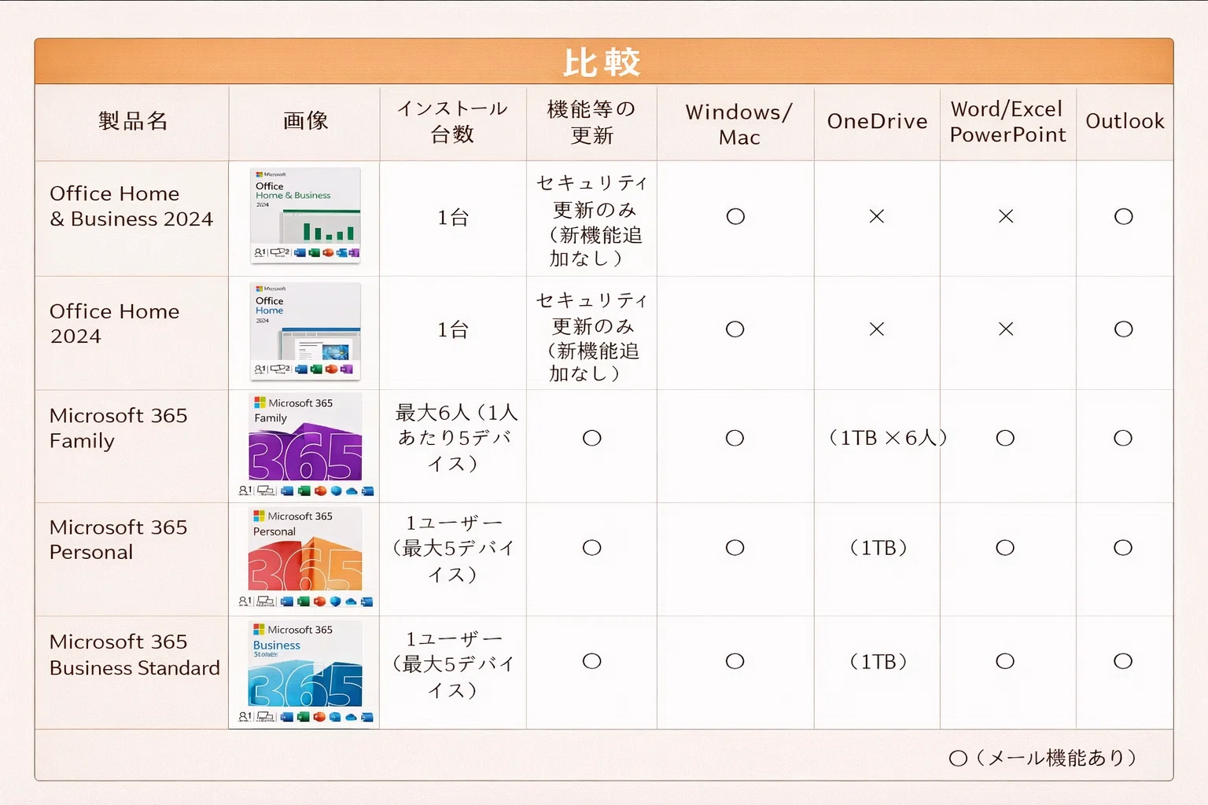Click 1台 in the Office Home & Business row
The width and height of the screenshot is (1208, 805).
(x=453, y=218)
